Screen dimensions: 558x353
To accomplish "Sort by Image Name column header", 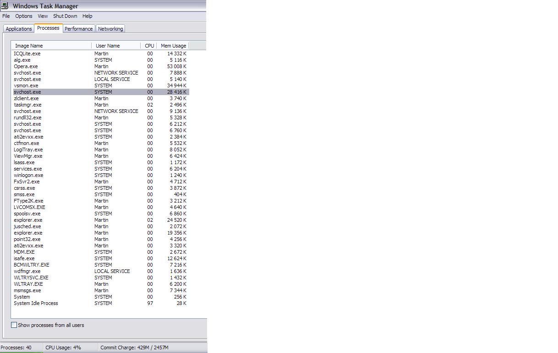I will pyautogui.click(x=51, y=46).
